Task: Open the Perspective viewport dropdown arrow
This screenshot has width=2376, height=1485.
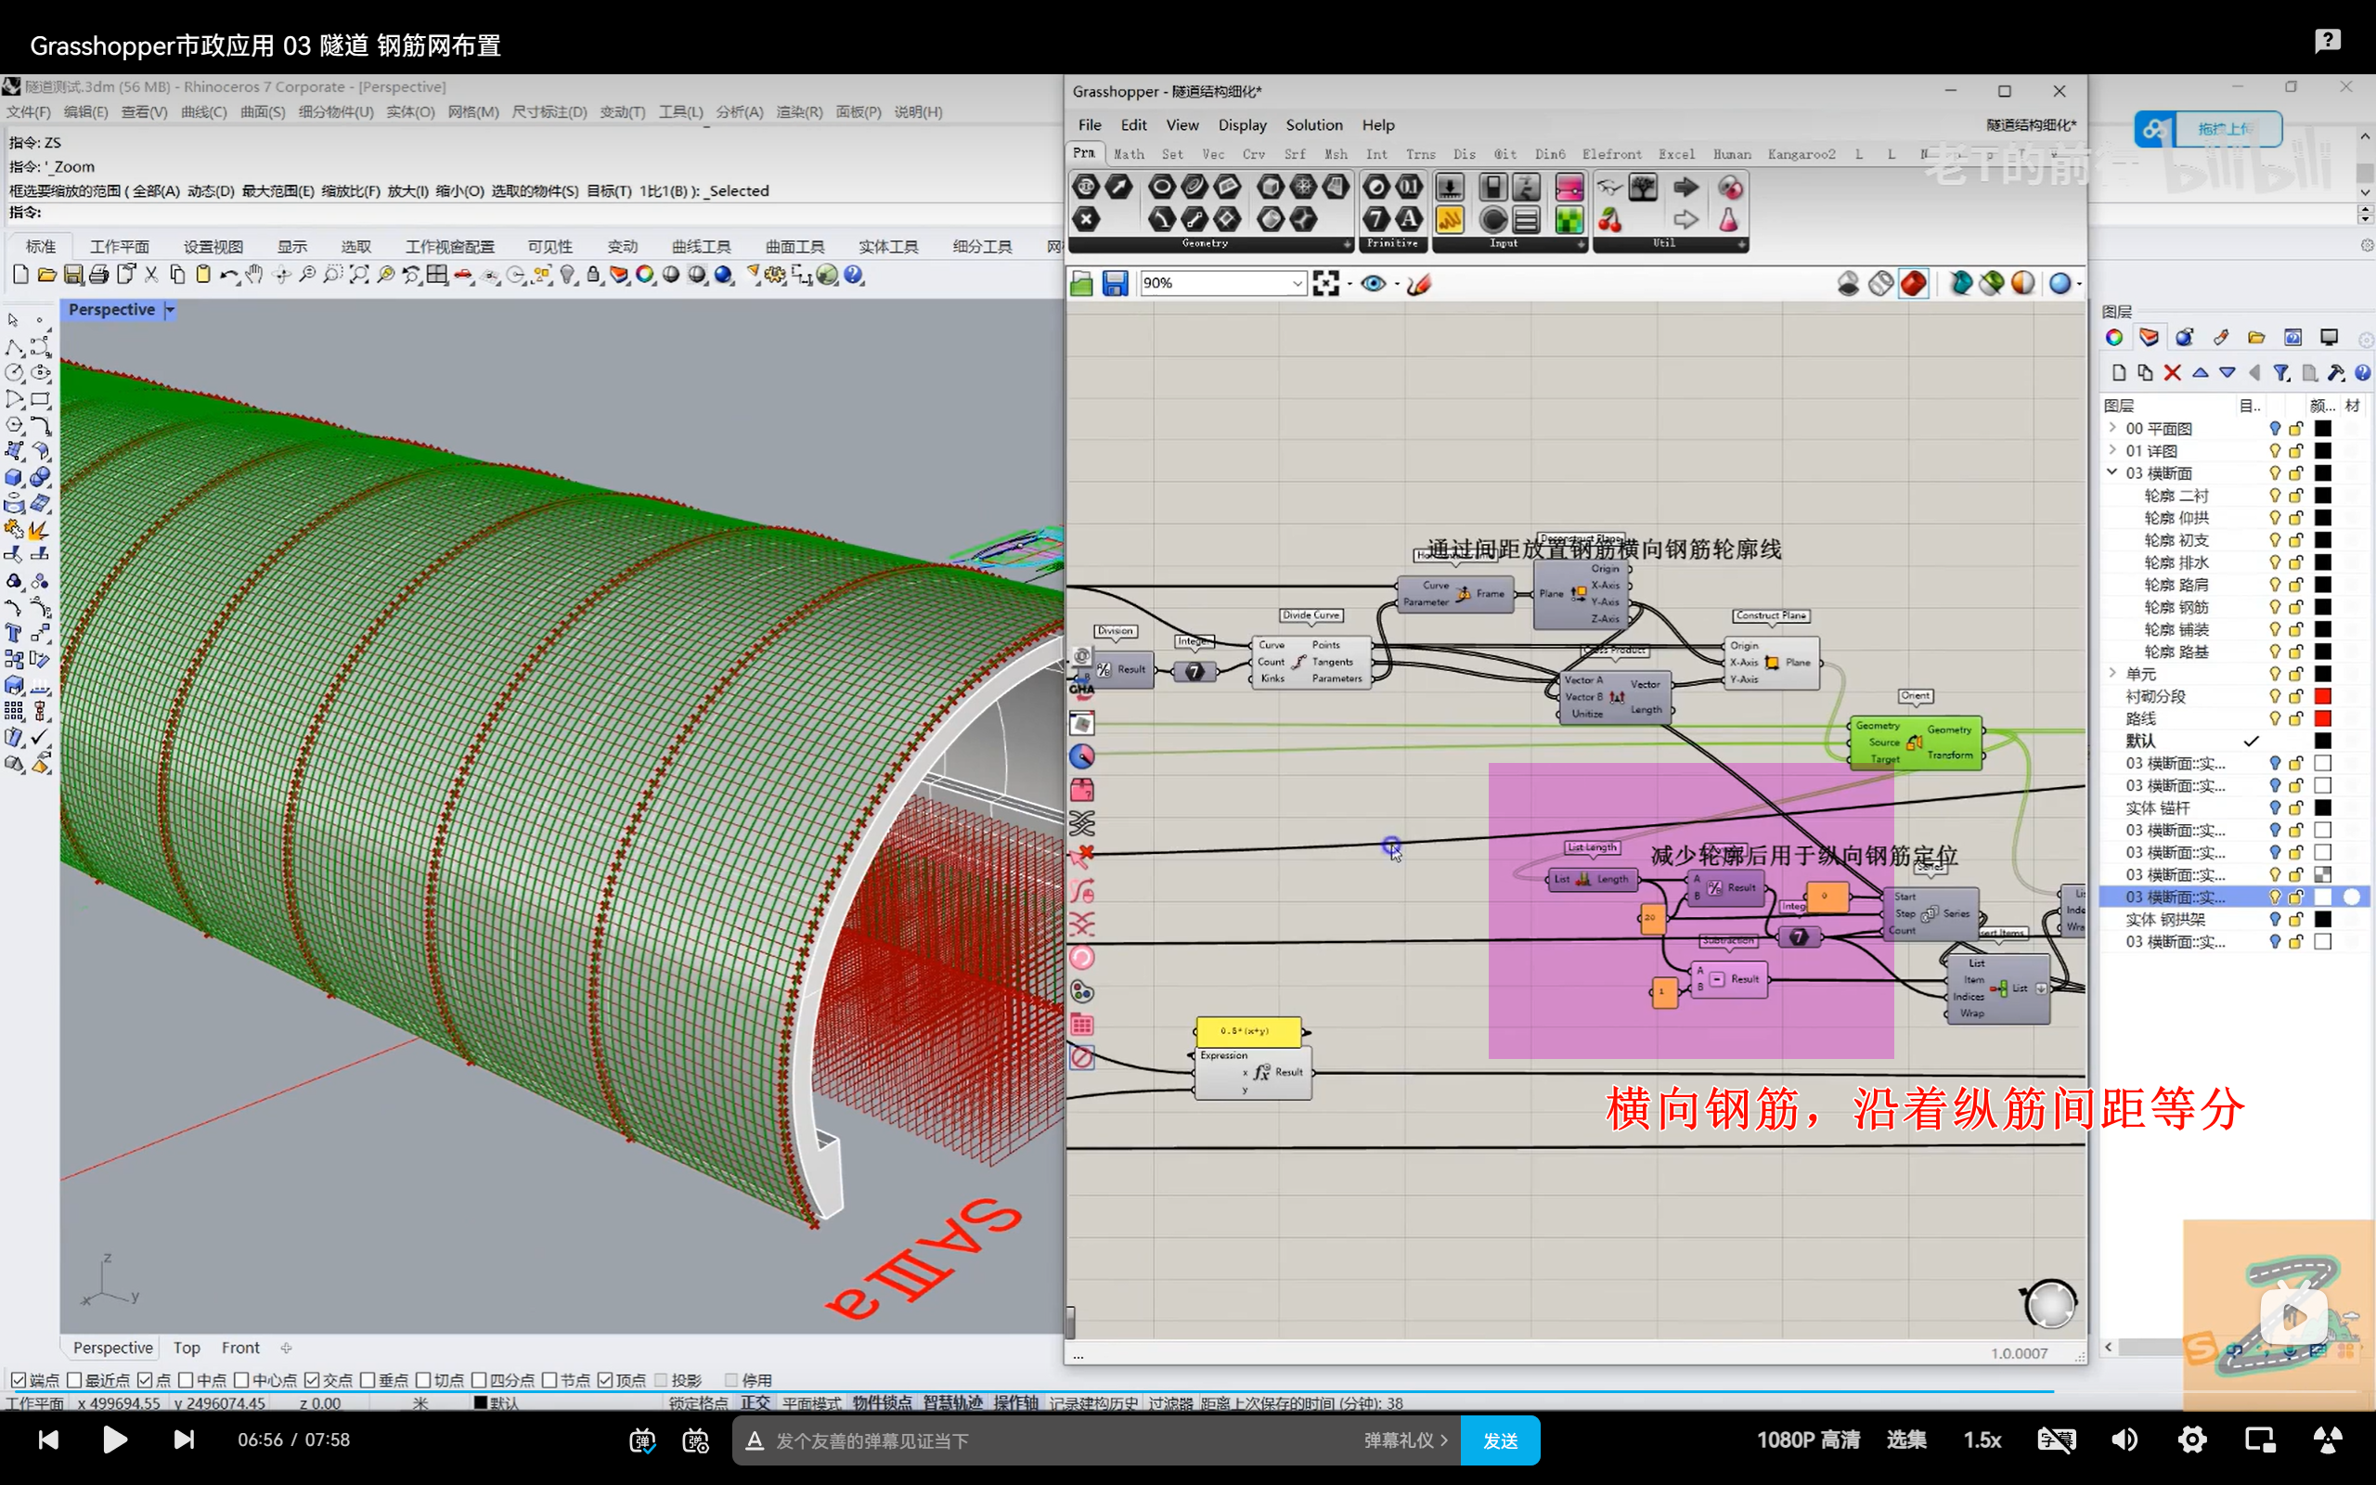Action: tap(170, 309)
